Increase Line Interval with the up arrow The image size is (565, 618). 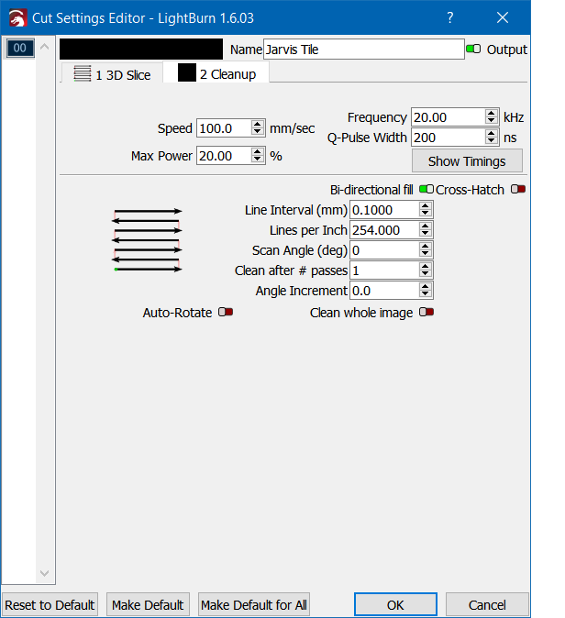(x=425, y=205)
